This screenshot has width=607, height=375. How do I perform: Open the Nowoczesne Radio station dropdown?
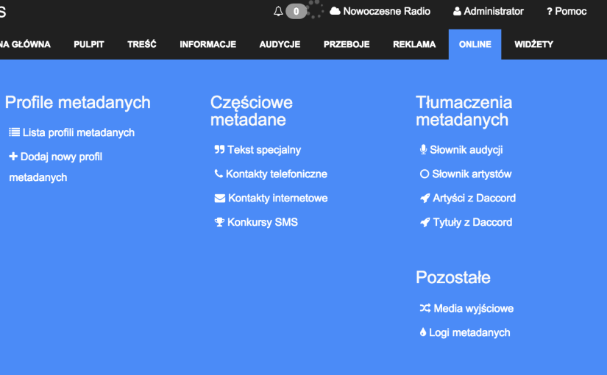(380, 11)
